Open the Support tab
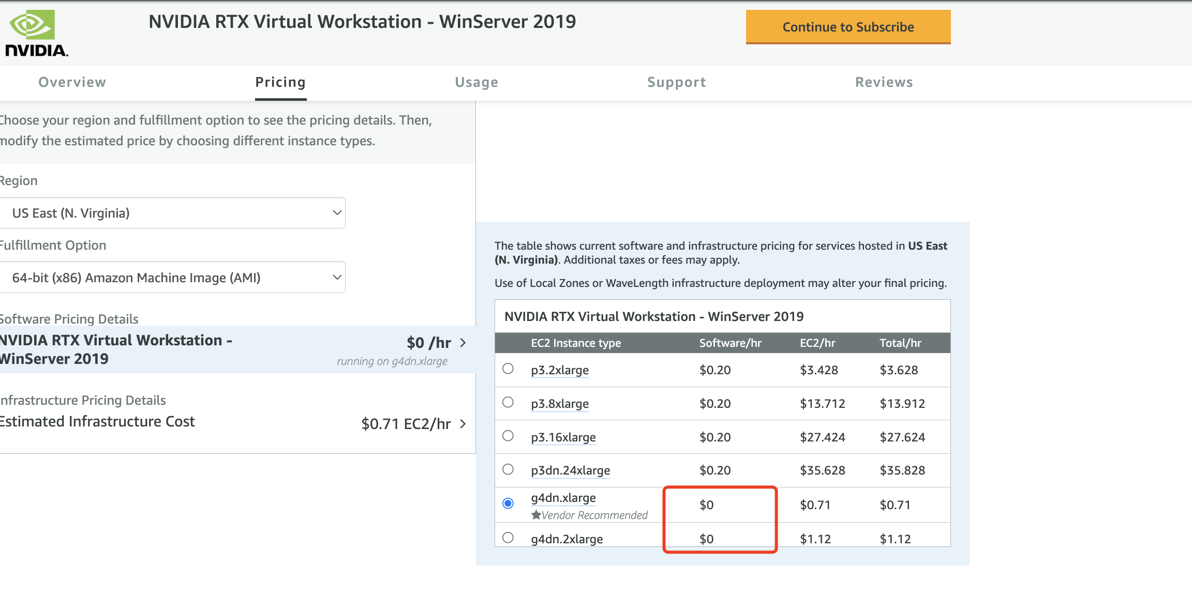The width and height of the screenshot is (1192, 611). [x=677, y=82]
